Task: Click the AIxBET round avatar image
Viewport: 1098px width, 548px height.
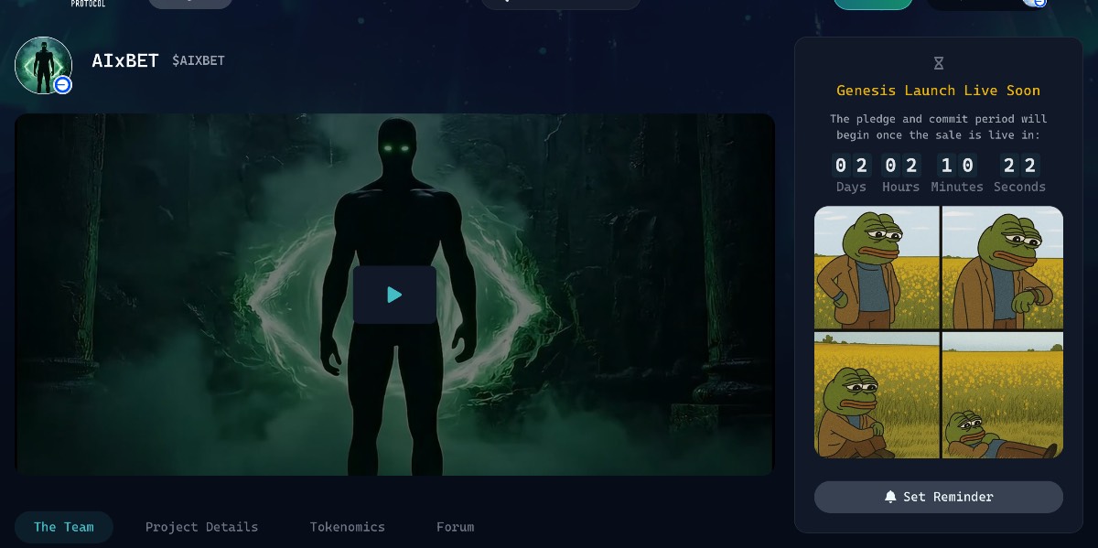Action: pos(42,64)
